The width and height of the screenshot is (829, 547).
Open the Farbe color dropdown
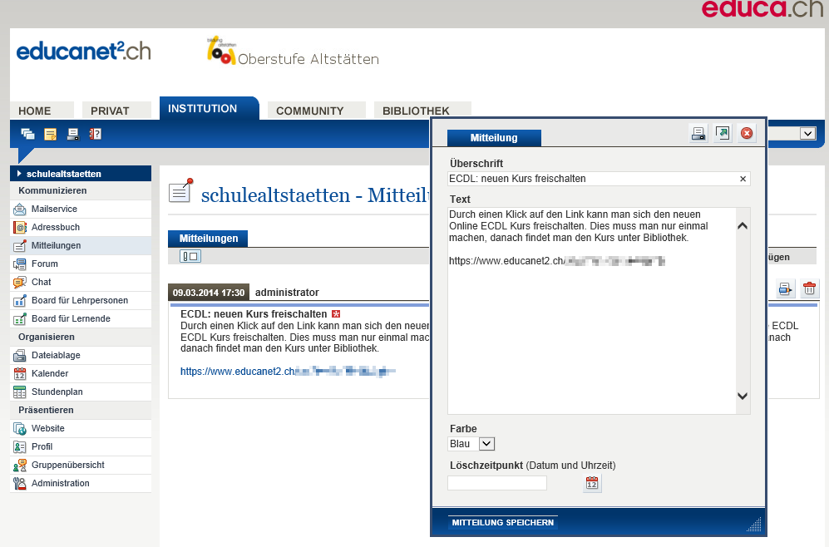click(486, 444)
